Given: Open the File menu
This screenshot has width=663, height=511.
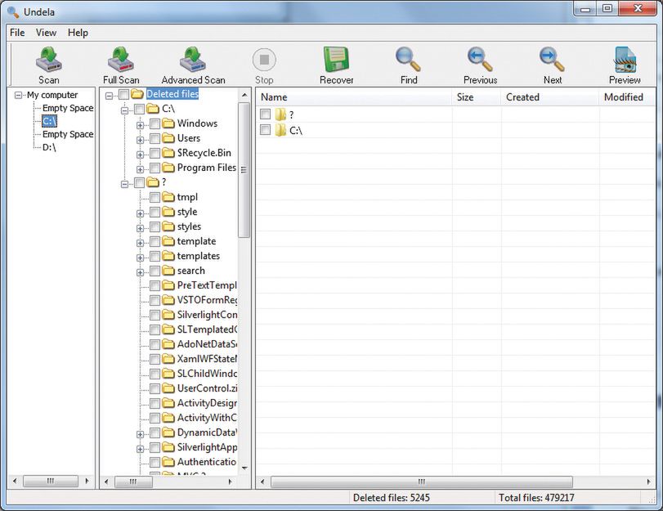Looking at the screenshot, I should pos(17,33).
